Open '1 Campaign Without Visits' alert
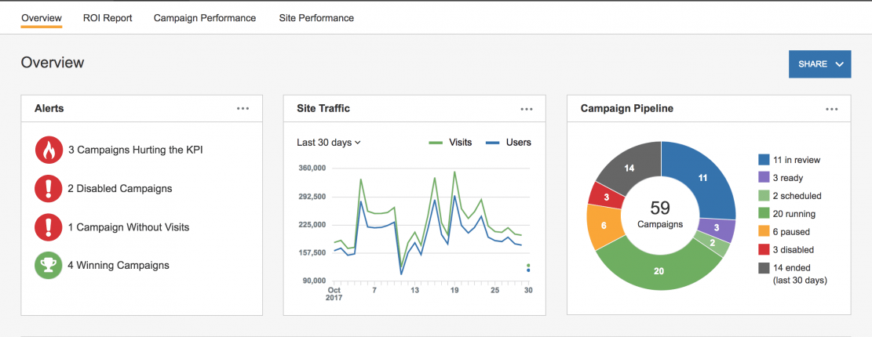This screenshot has height=337, width=872. point(129,227)
